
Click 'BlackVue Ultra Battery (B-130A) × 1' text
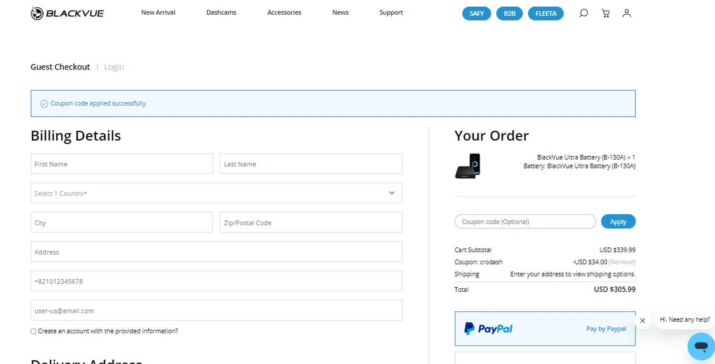(586, 157)
